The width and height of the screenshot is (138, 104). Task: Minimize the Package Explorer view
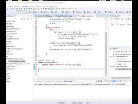click(x=28, y=16)
